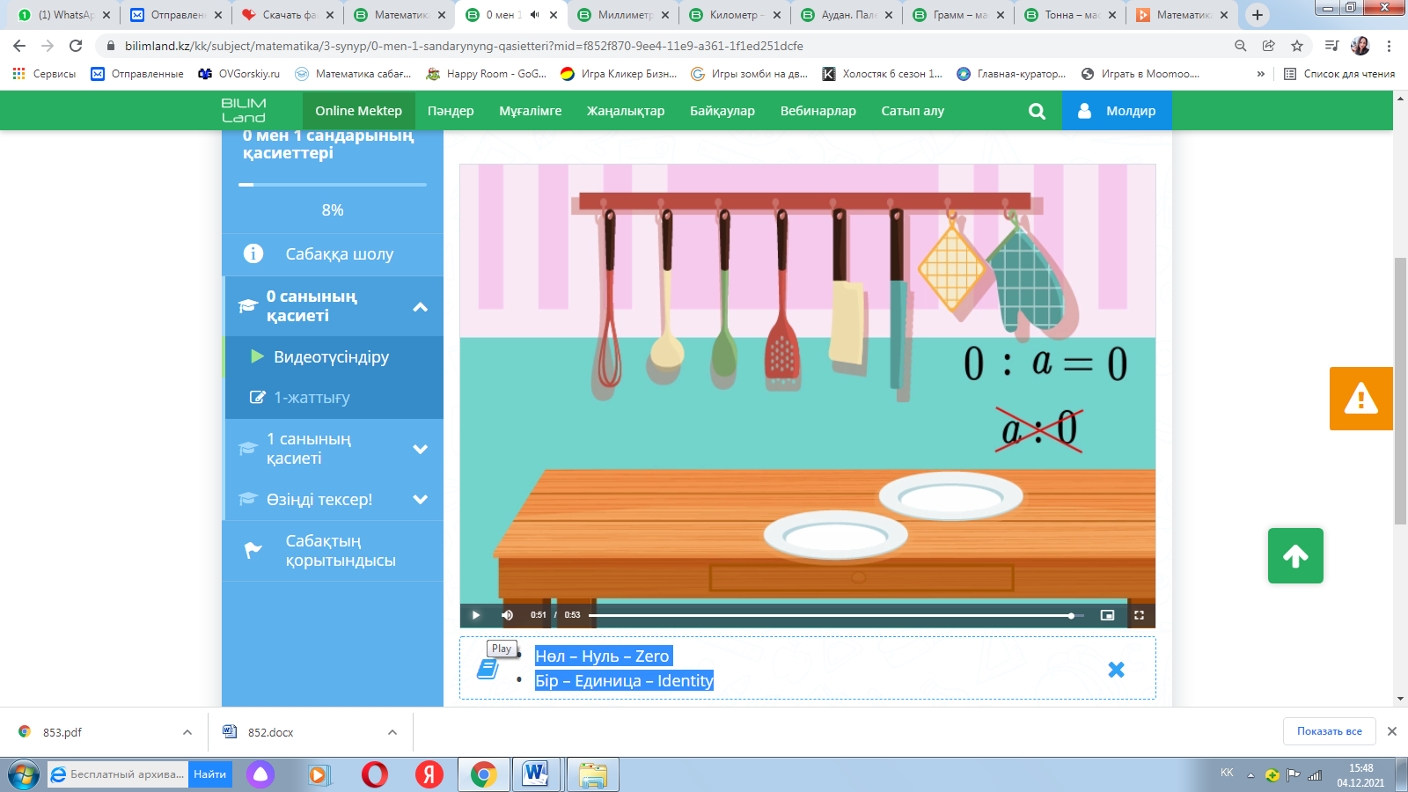
Task: Open Microsoft Word from the taskbar
Action: coord(534,774)
